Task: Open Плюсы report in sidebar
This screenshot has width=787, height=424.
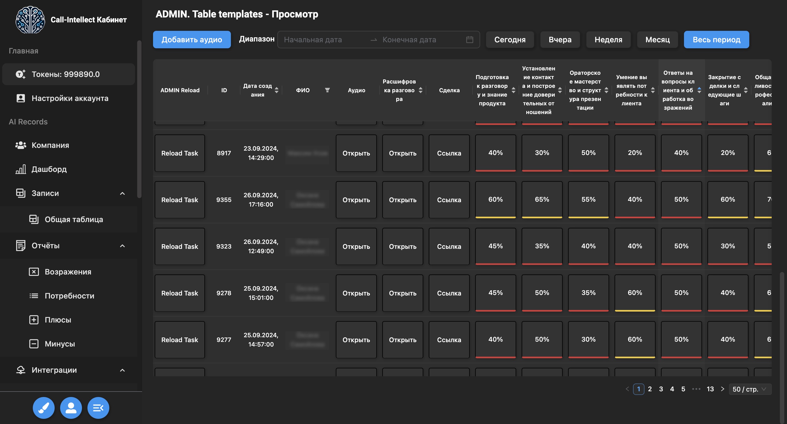Action: pos(58,320)
